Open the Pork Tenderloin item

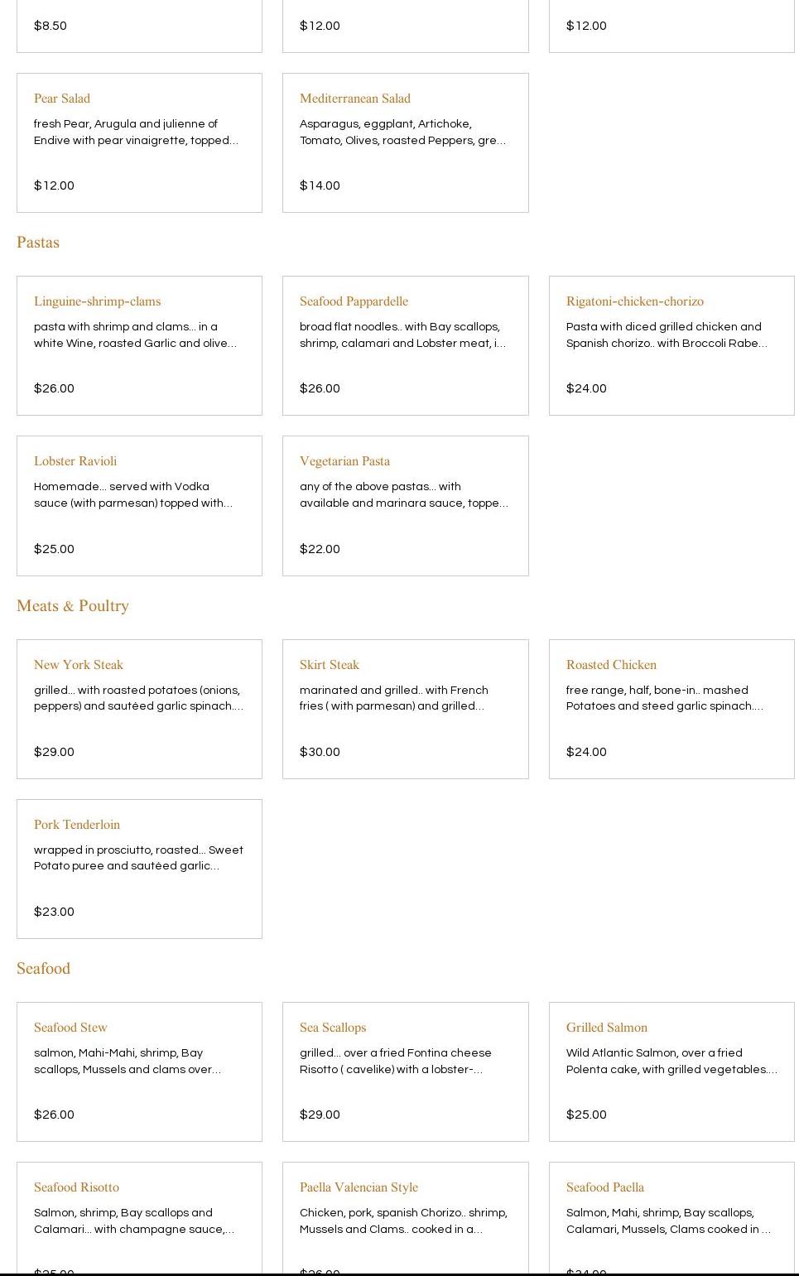(77, 825)
